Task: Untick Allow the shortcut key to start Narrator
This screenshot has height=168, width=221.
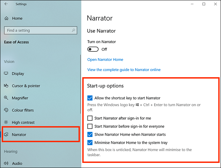Action: point(90,98)
